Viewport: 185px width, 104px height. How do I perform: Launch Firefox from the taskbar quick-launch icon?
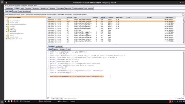tap(14, 101)
